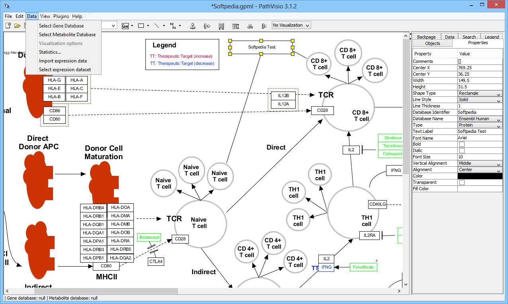508x304 pixels.
Task: Select the CD40LG gene node
Action: coord(377,204)
